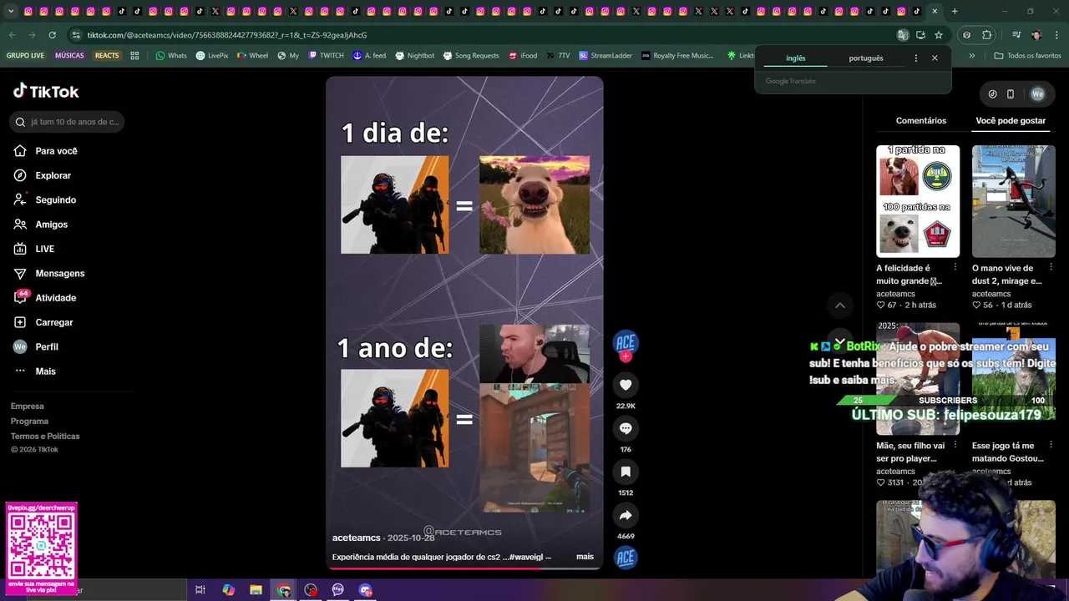This screenshot has width=1069, height=601.
Task: Expand Termos e Políticas section
Action: tap(45, 437)
